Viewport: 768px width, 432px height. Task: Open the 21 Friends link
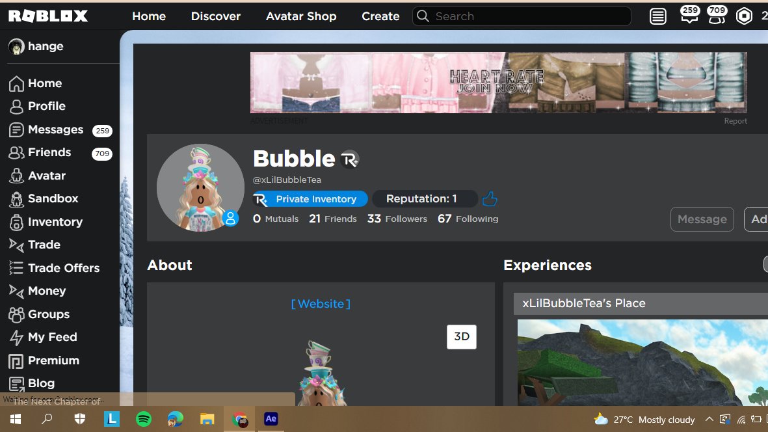coord(332,219)
